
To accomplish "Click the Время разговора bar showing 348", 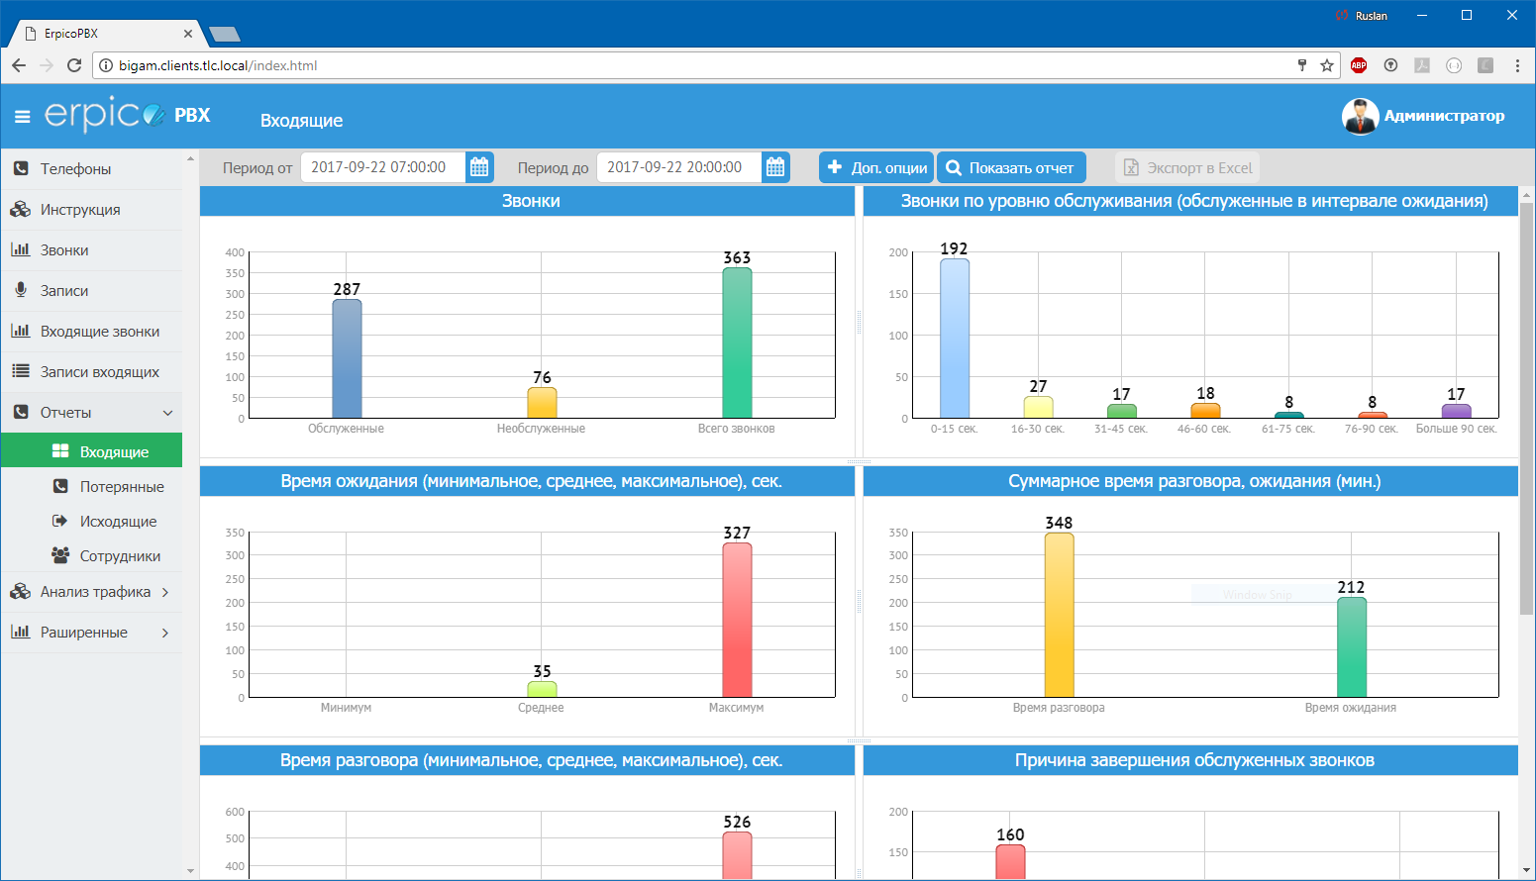I will [x=1059, y=615].
